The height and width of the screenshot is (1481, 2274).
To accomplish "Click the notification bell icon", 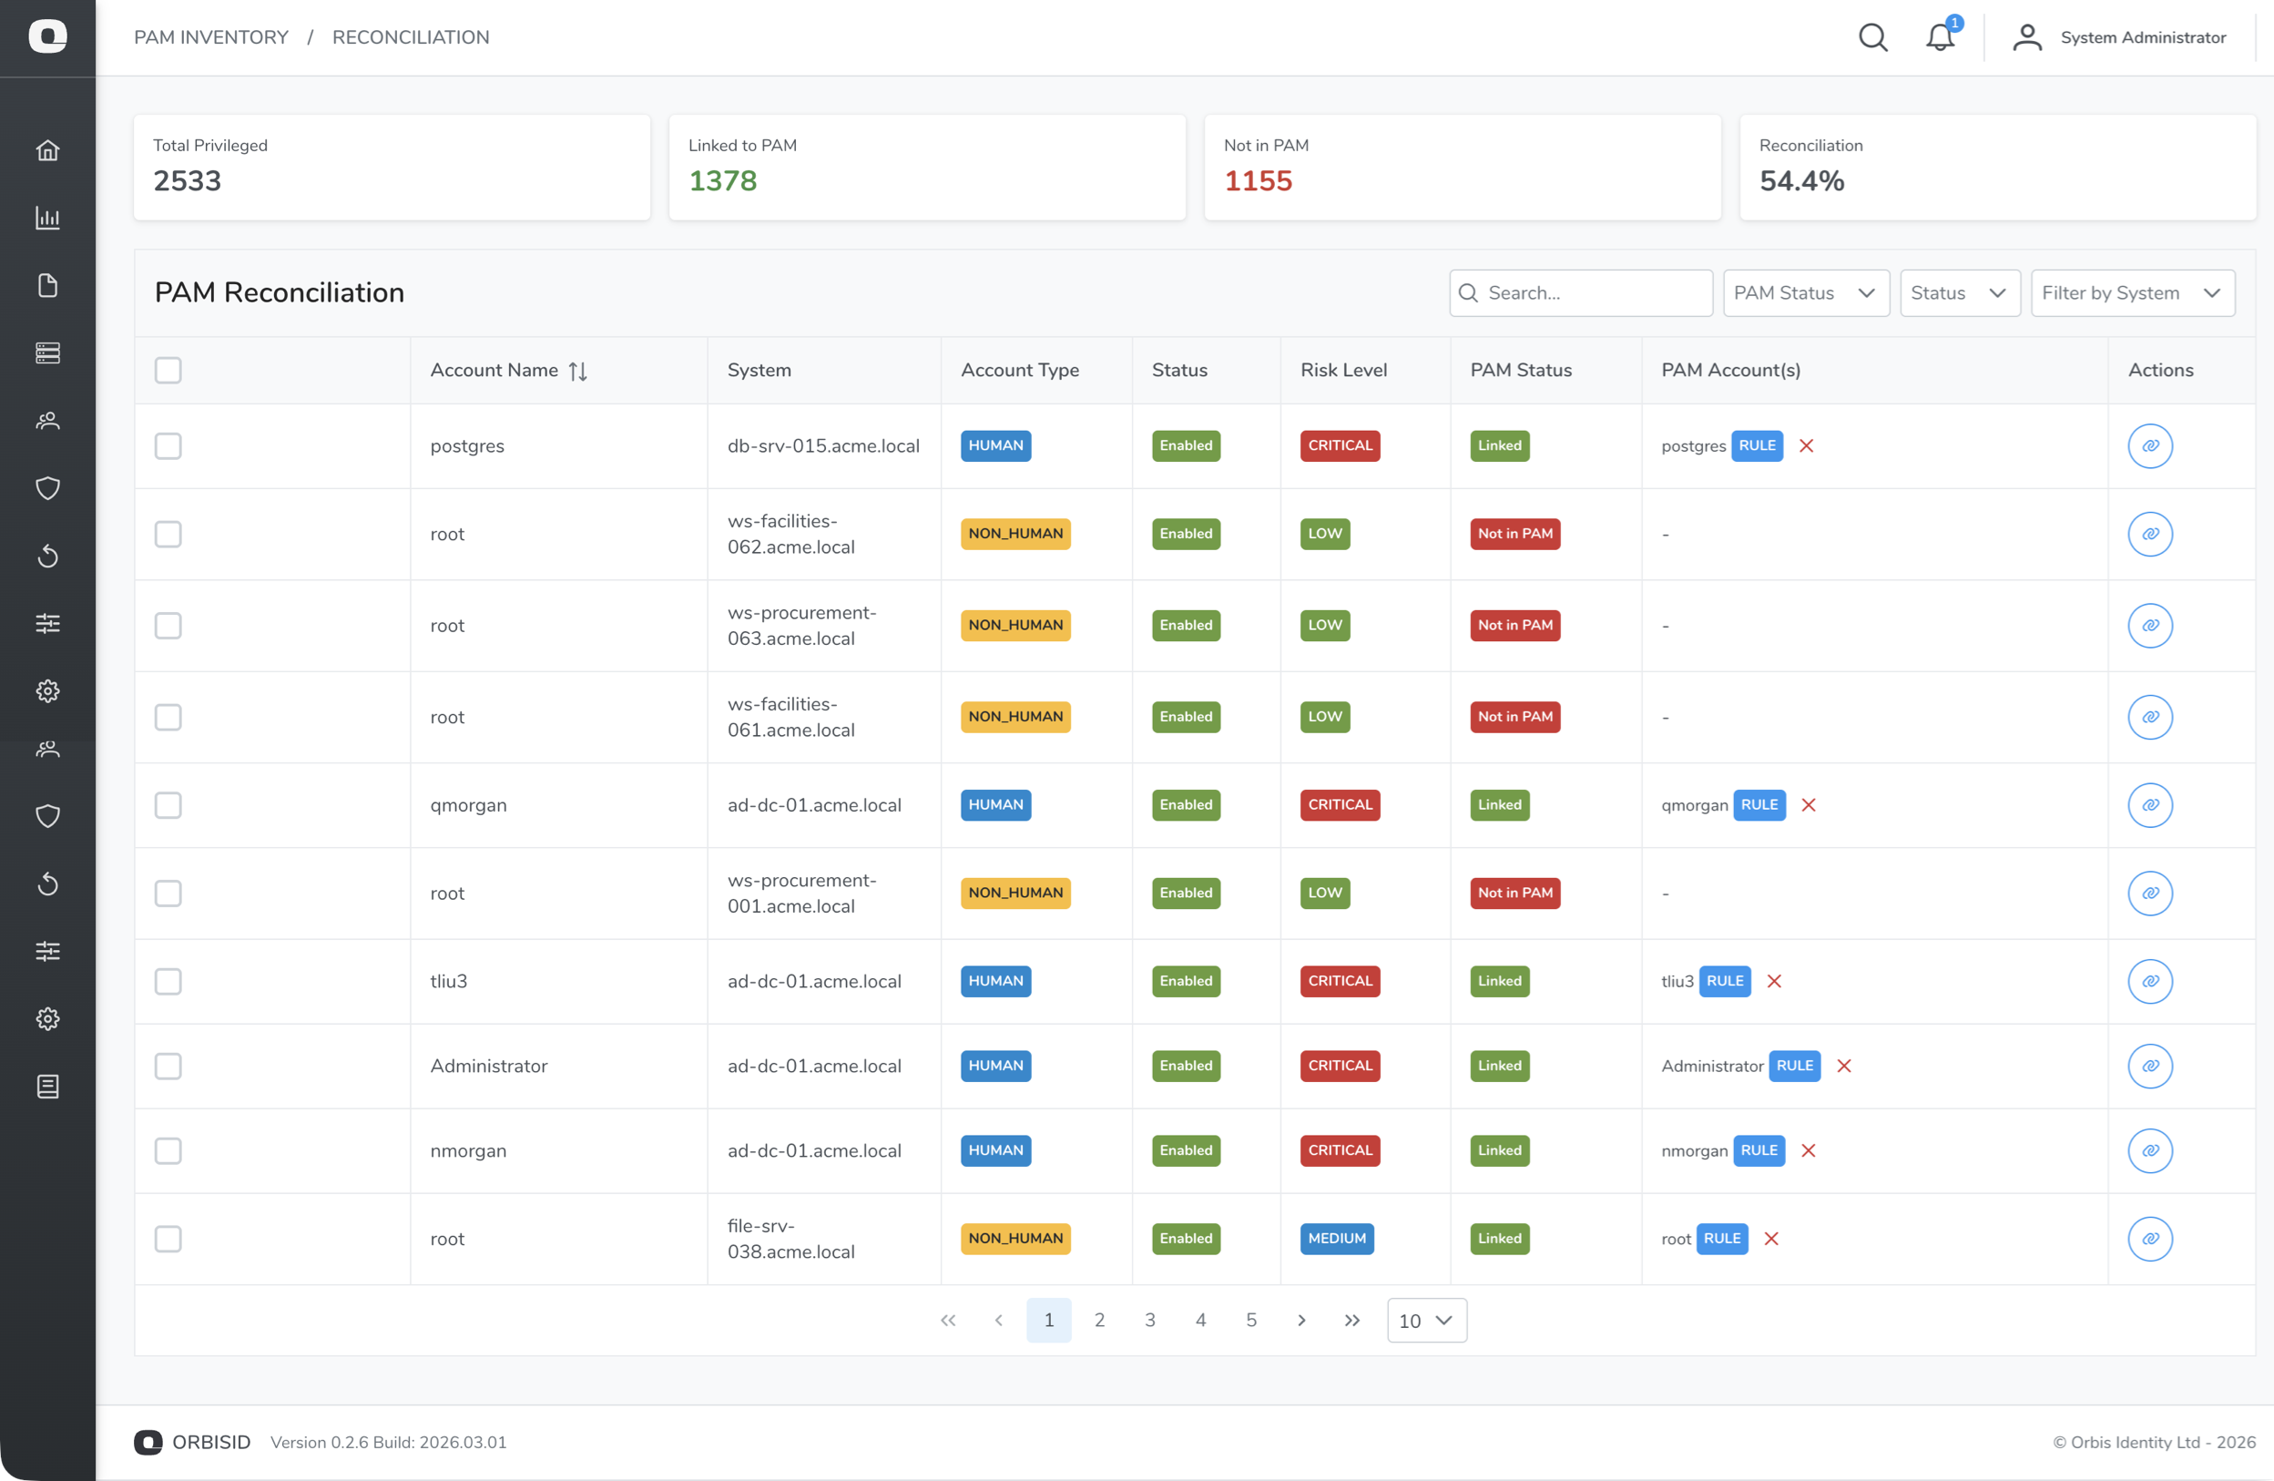I will click(1939, 37).
